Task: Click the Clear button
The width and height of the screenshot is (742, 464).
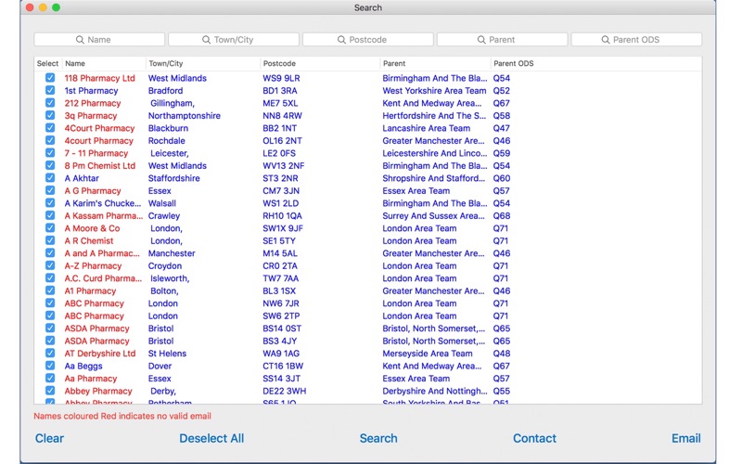Action: [49, 438]
